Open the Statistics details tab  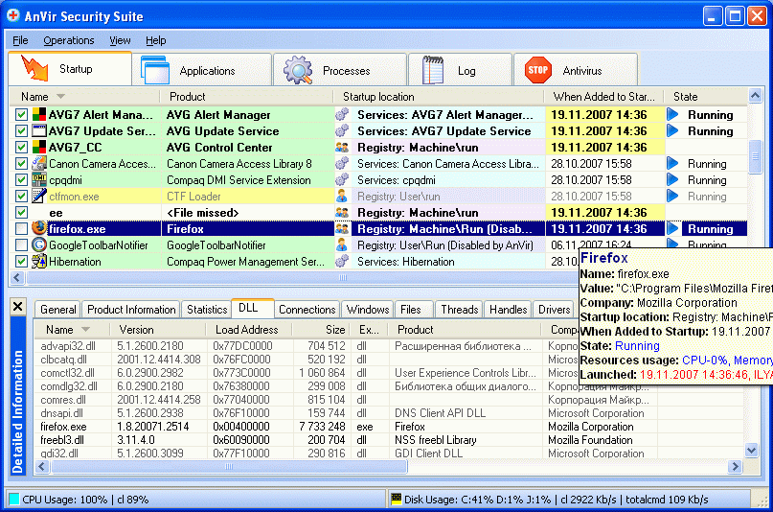pyautogui.click(x=207, y=310)
